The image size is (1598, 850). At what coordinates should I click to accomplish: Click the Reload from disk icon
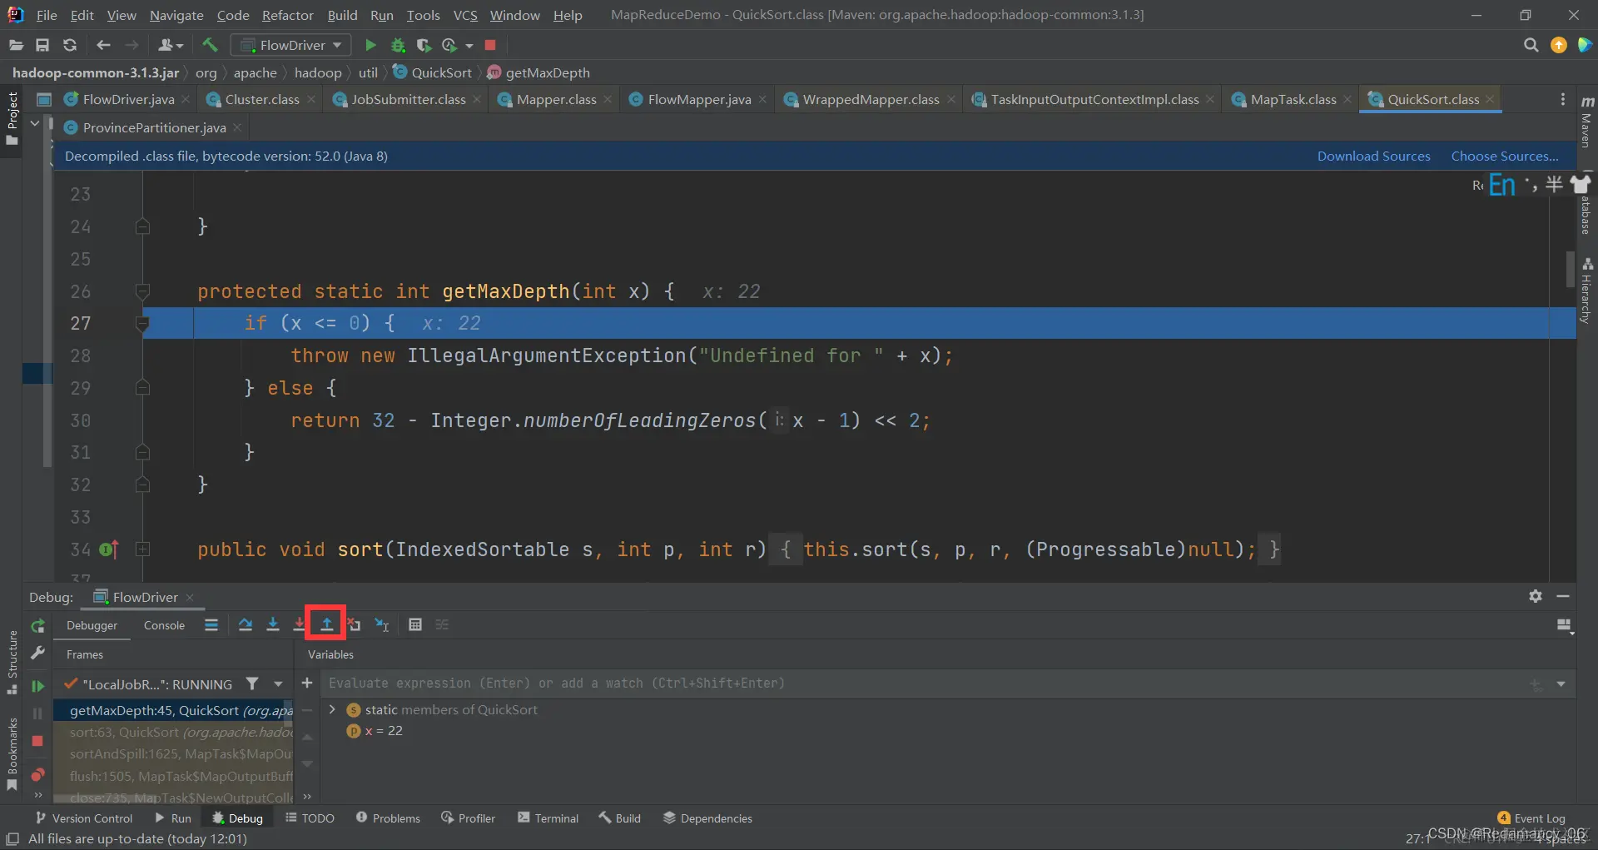[70, 45]
